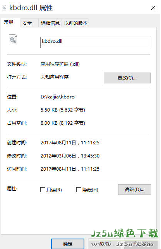This screenshot has width=161, height=249.
Task: Enable the 只读(R) read-only checkbox
Action: (x=43, y=190)
